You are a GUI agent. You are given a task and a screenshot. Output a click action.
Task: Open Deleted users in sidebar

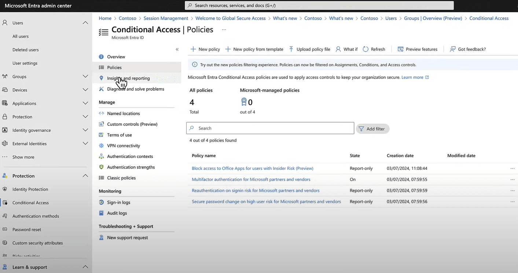(x=25, y=50)
